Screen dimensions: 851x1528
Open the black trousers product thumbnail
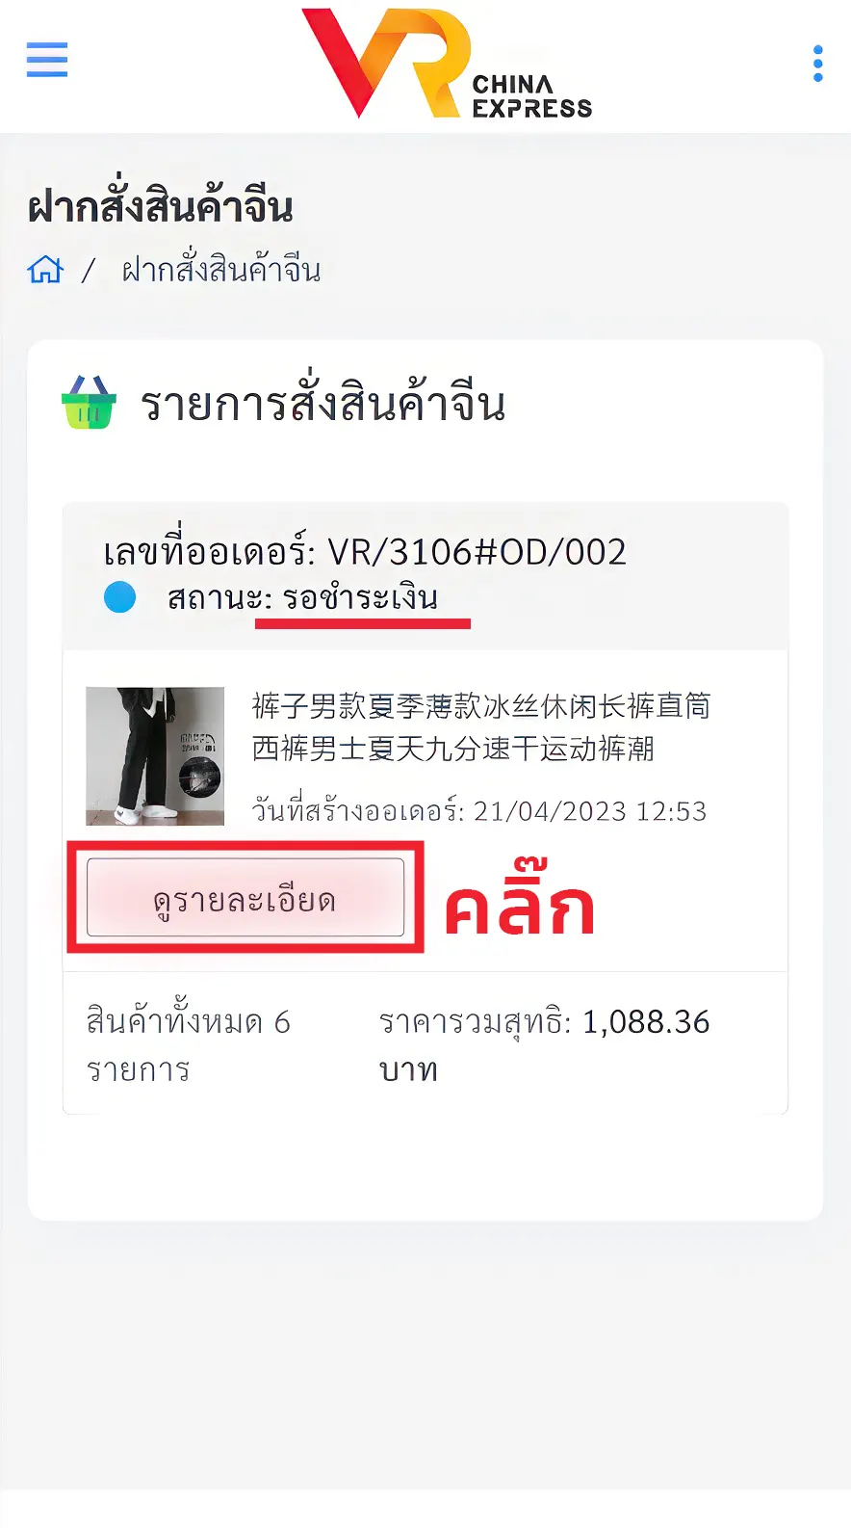[155, 756]
